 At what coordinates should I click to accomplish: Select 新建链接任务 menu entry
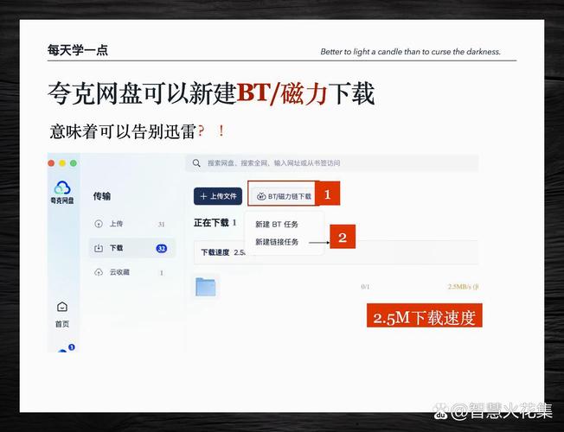point(277,242)
